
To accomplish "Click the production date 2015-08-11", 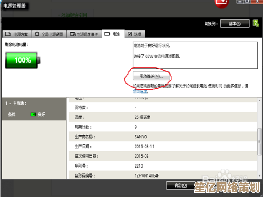I will point(144,147).
